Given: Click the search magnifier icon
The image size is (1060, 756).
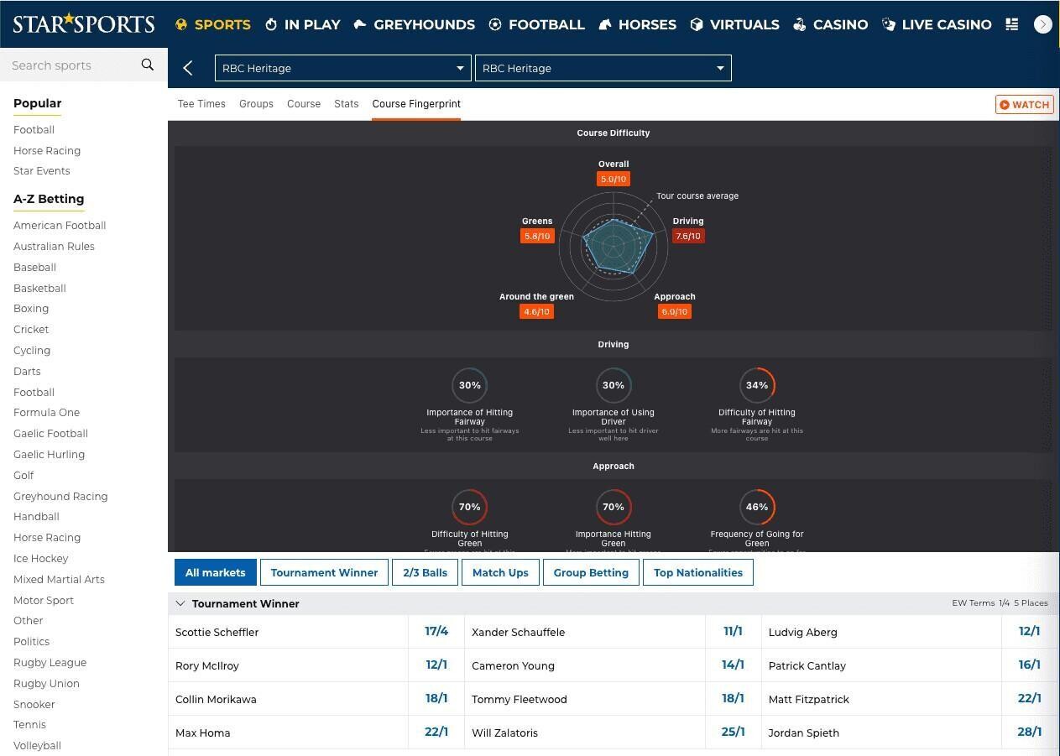Looking at the screenshot, I should (148, 65).
